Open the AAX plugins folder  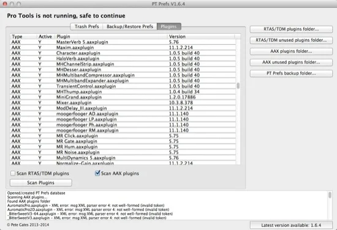click(291, 51)
